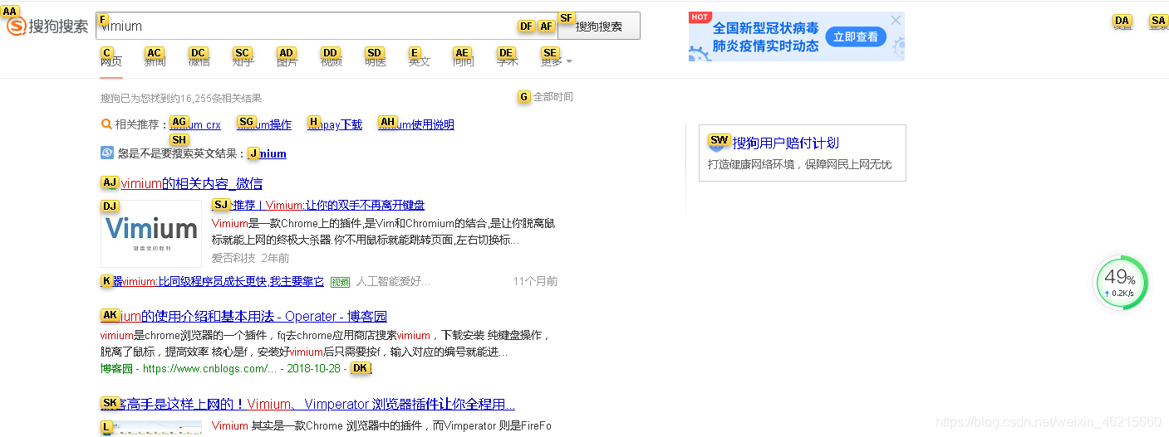The image size is (1169, 437).
Task: Open the Vimium、Vimperator 浏览器插件 result
Action: click(307, 405)
